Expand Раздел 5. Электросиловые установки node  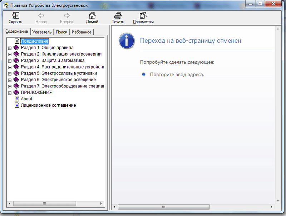tap(10, 73)
